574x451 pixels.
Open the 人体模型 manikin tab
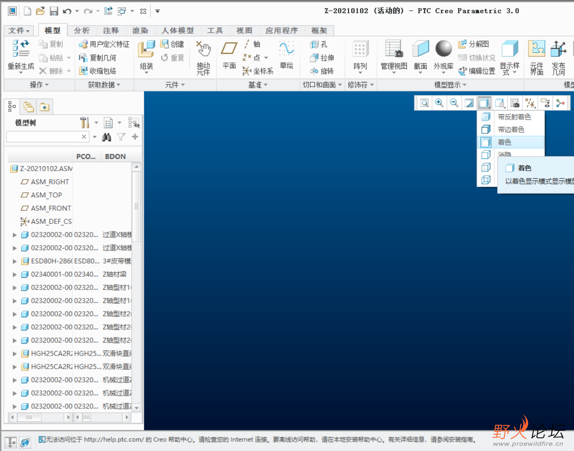point(178,30)
